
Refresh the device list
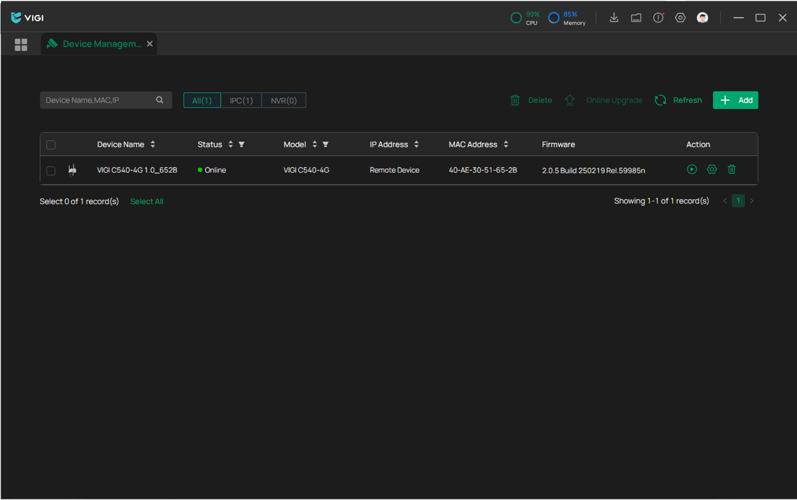click(x=678, y=100)
